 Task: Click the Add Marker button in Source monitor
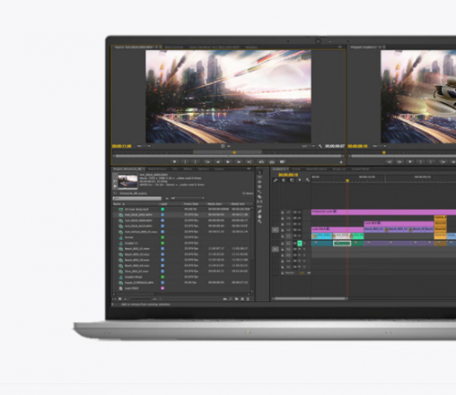tap(174, 161)
